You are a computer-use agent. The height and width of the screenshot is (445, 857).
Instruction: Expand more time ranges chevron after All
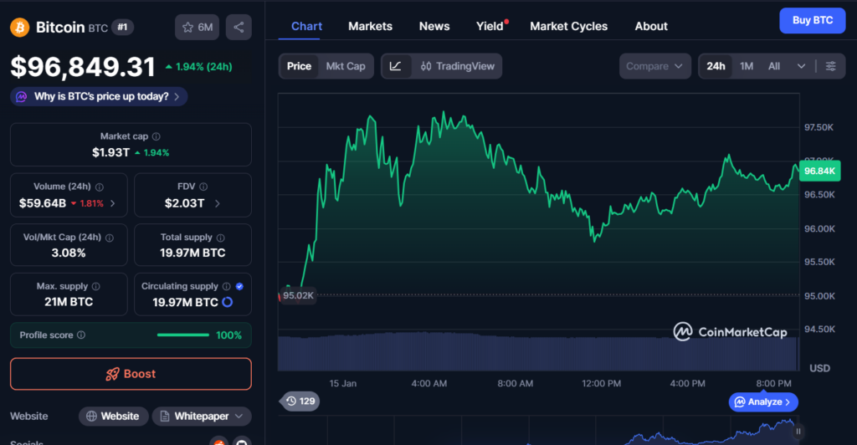[x=801, y=66]
